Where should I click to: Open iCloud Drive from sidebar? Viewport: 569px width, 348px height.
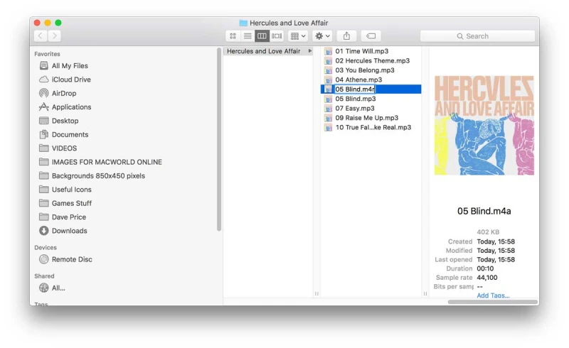pyautogui.click(x=71, y=80)
